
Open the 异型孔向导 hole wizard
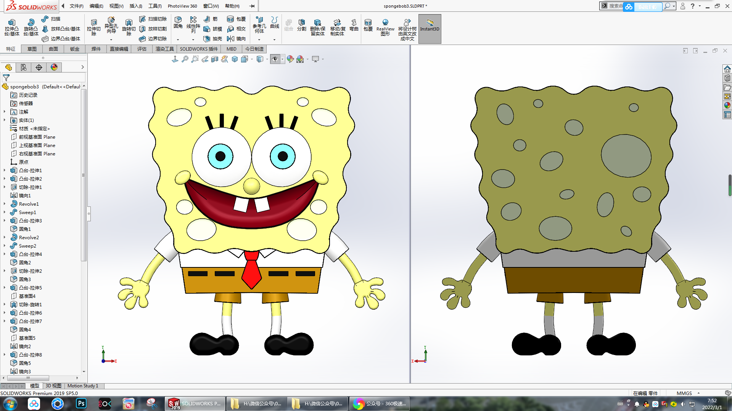click(x=111, y=26)
